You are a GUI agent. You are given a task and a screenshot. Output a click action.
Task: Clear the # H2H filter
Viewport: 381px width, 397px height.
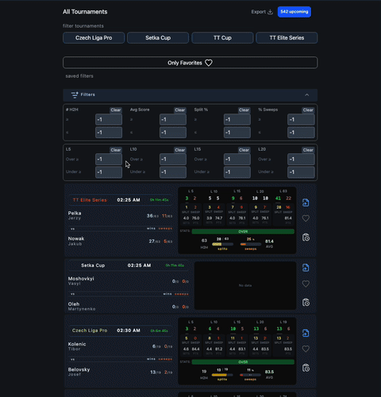pos(116,110)
